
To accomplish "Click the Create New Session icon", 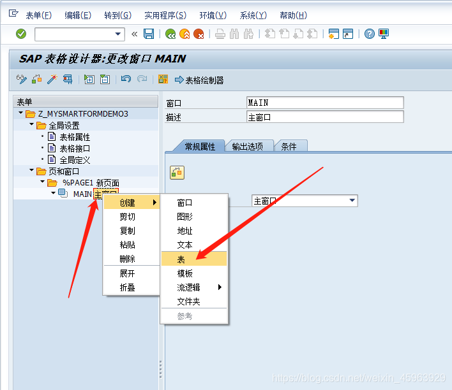I will coord(334,34).
